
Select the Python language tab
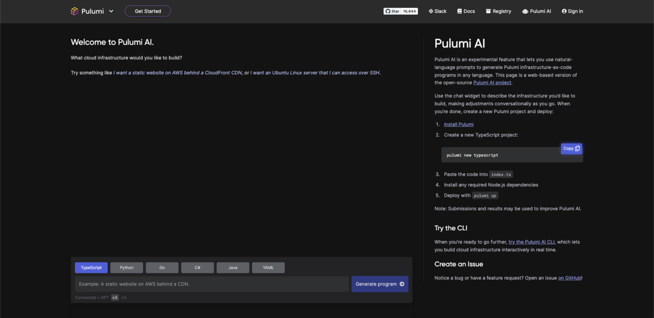pos(126,267)
